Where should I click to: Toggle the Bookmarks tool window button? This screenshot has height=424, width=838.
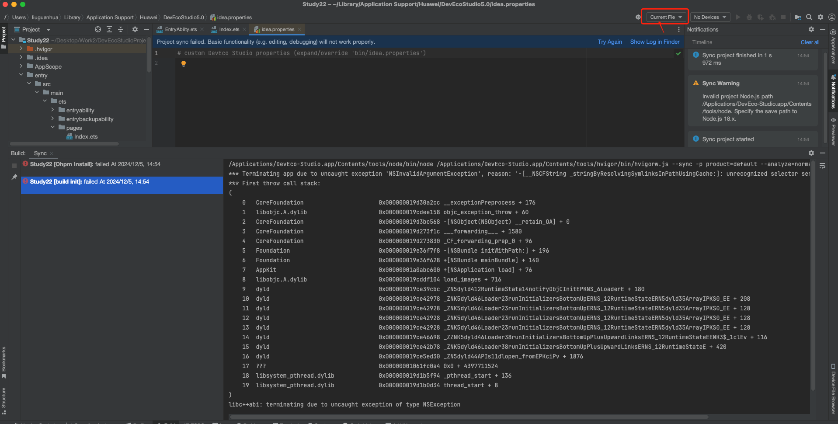coord(4,362)
